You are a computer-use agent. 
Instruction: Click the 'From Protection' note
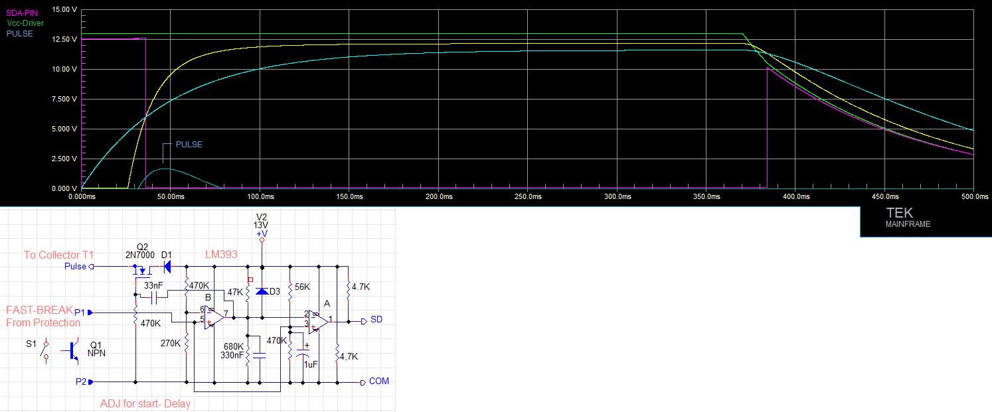43,322
